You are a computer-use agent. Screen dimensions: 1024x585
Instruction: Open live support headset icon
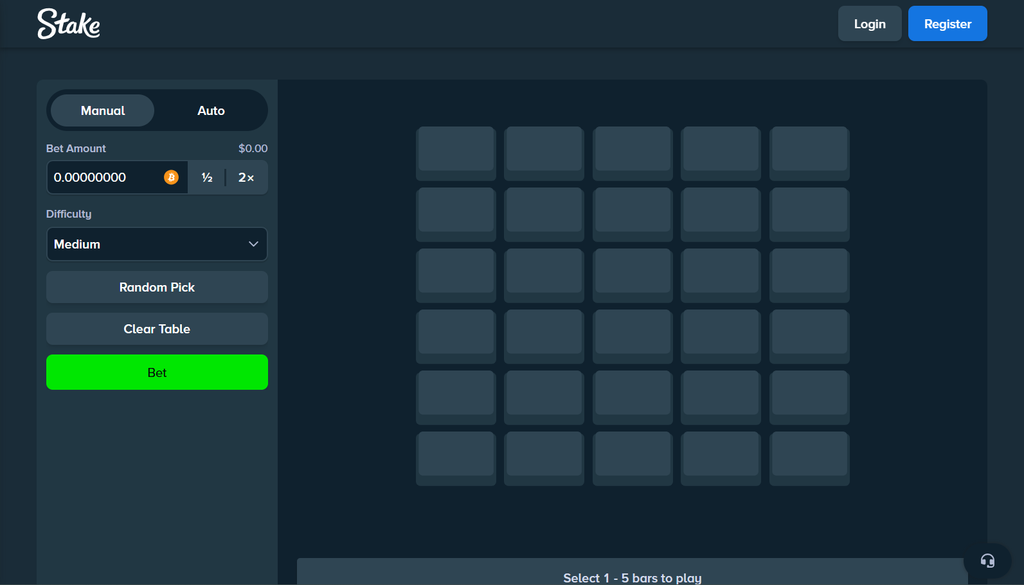[x=987, y=561]
